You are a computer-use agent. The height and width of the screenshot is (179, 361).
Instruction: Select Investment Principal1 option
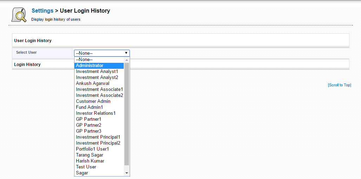pos(98,137)
